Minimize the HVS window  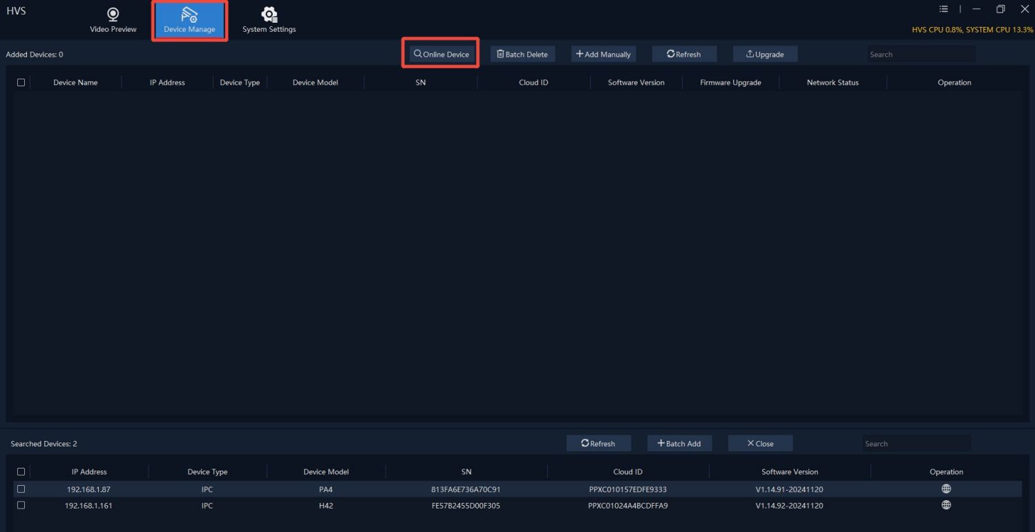pyautogui.click(x=976, y=9)
